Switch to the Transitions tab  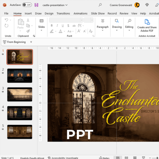[x=63, y=14]
